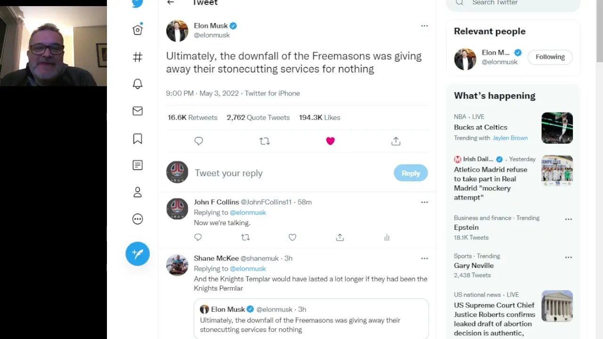Viewport: 603px width, 339px height.
Task: Open the Notifications bell icon
Action: coord(138,84)
